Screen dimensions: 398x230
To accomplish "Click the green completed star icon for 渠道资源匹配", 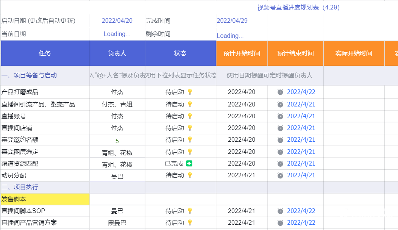I will click(x=189, y=163).
